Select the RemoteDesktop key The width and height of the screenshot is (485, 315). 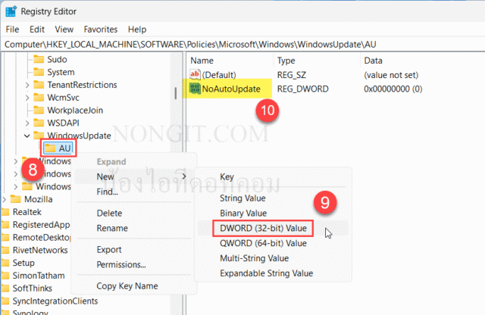[x=42, y=238]
